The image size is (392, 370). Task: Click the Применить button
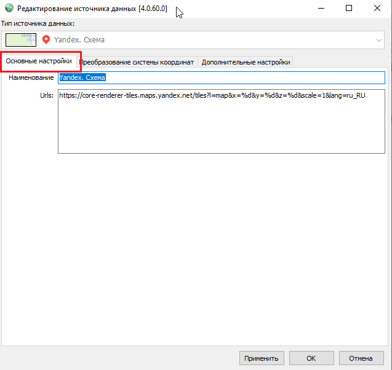[x=262, y=358]
